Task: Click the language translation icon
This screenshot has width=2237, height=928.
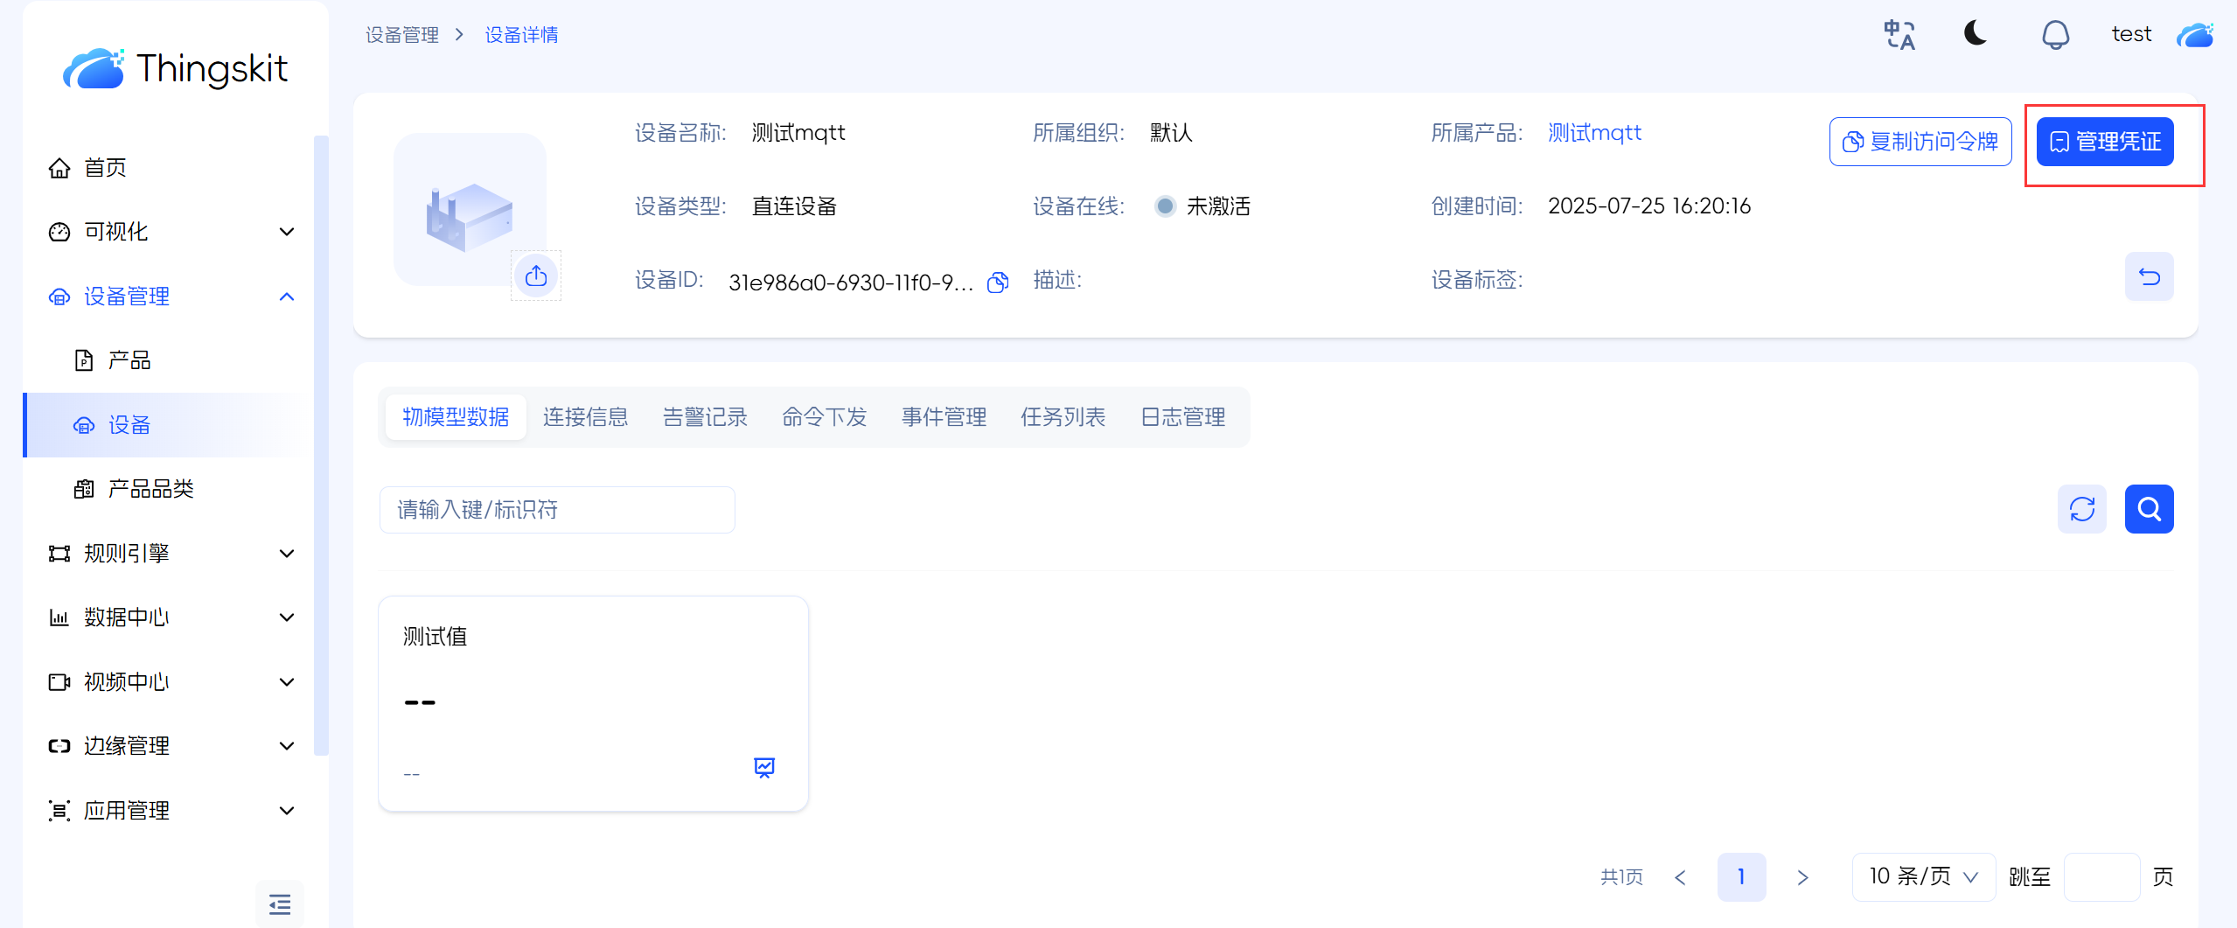Action: click(x=1899, y=35)
